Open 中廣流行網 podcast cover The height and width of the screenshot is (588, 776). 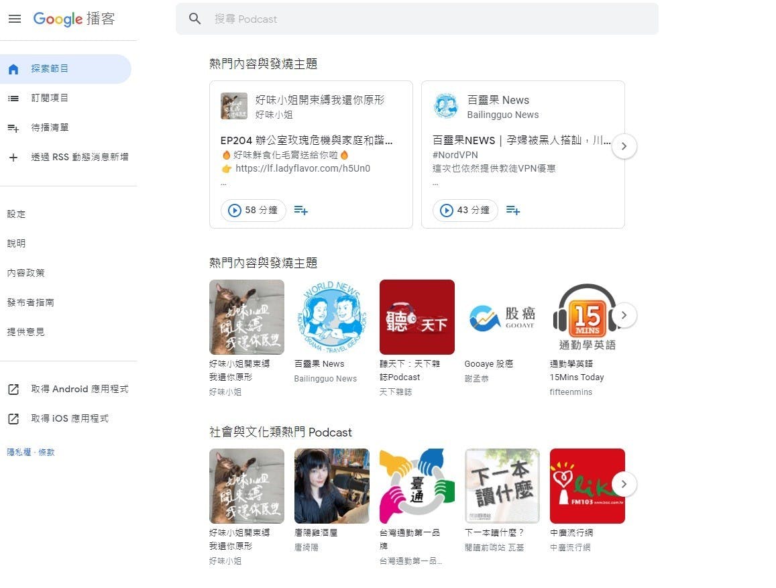(x=588, y=486)
